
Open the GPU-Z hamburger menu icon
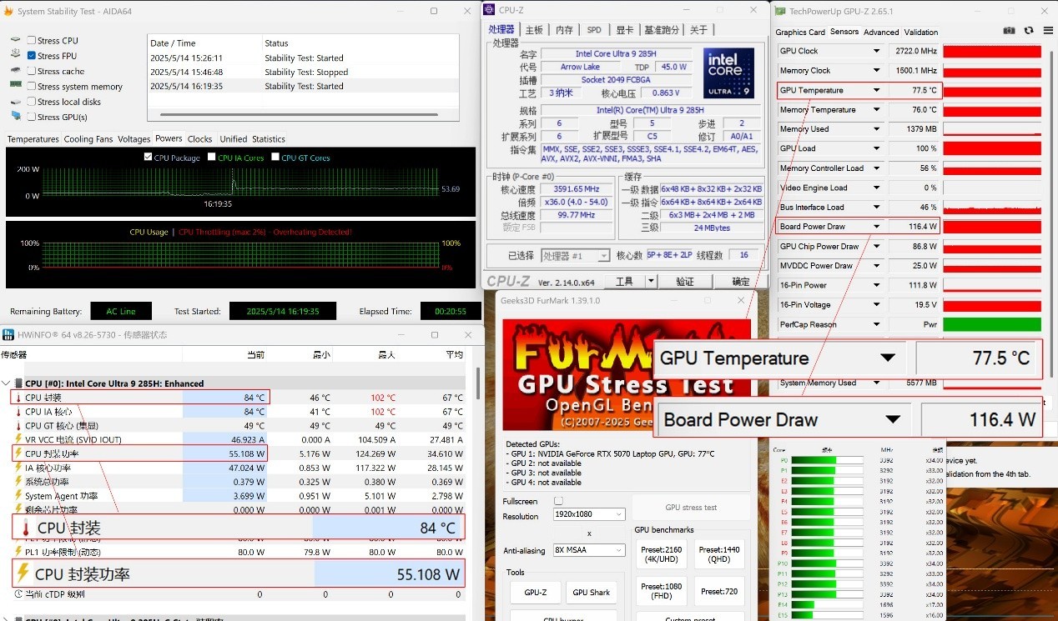(1048, 30)
